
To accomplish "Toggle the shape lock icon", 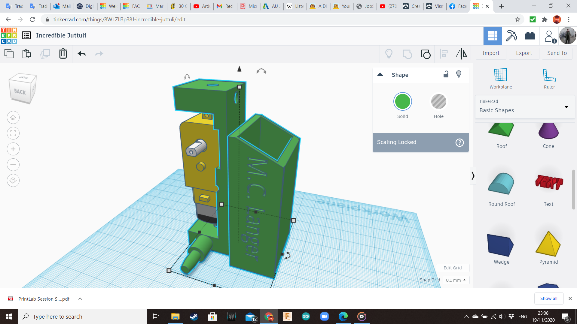I will 446,74.
